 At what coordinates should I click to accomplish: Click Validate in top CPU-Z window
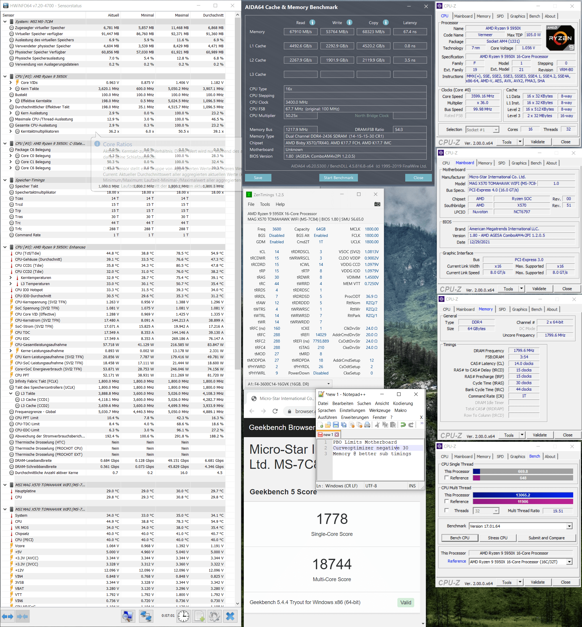click(538, 142)
